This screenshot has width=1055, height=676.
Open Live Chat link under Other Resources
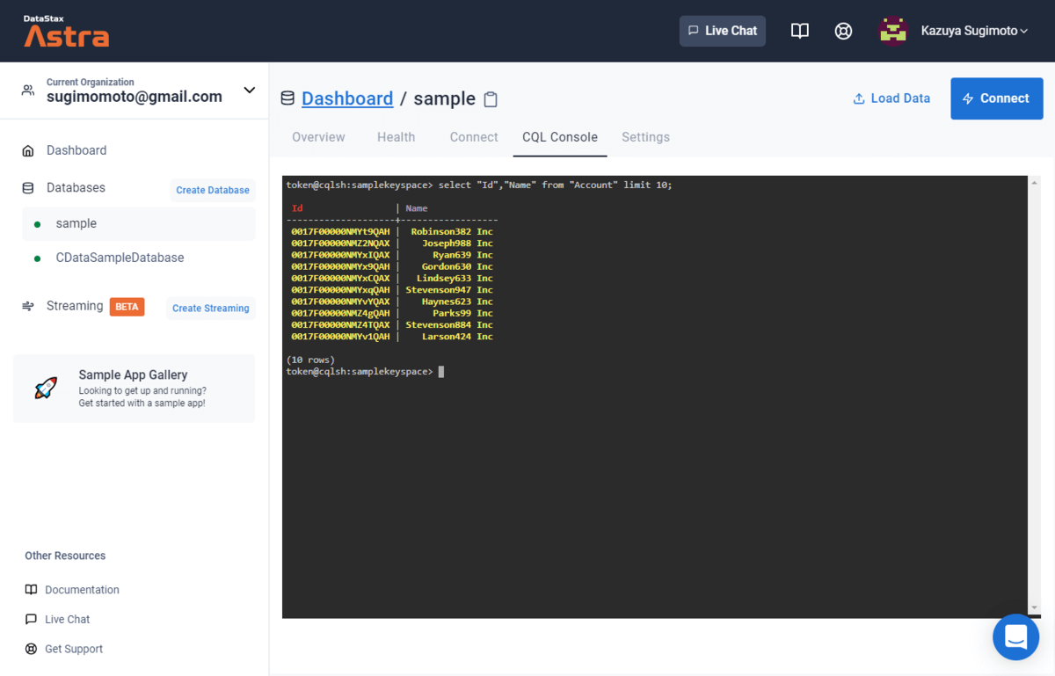click(68, 620)
